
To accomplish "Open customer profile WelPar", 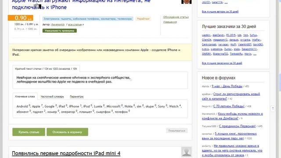I will [256, 40].
